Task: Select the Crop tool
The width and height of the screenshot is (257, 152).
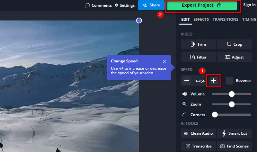Action: 234,44
